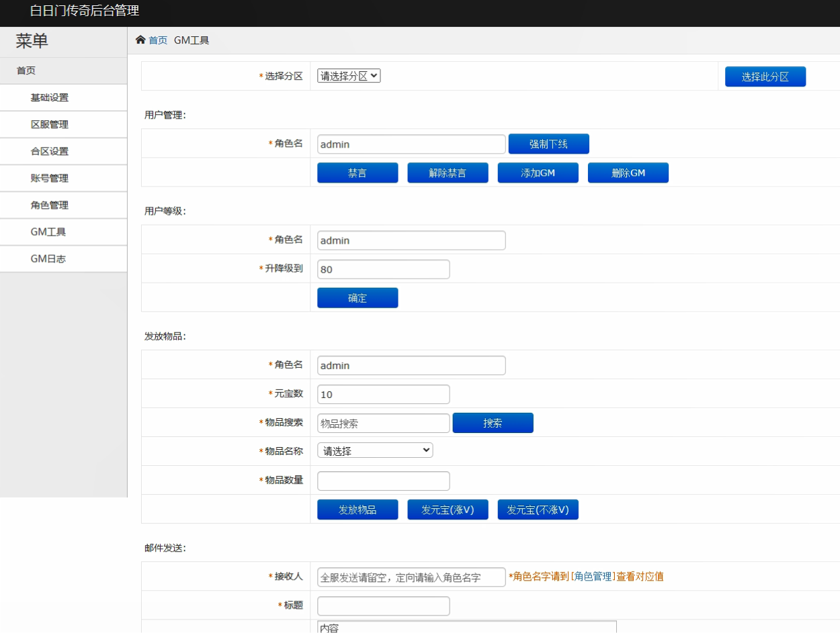The image size is (840, 633).
Task: Expand the 请选择分区 dropdown
Action: point(349,76)
